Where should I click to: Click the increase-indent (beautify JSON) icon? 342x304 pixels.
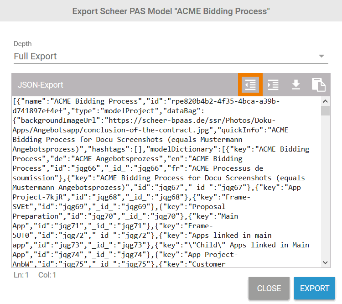tap(273, 84)
